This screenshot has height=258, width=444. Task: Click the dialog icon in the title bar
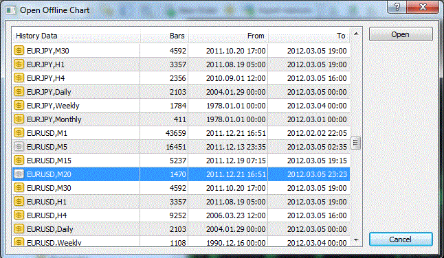click(11, 10)
